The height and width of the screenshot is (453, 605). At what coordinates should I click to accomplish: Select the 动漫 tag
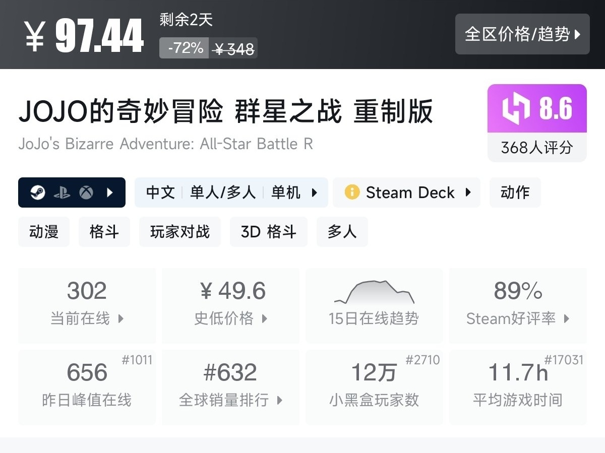44,232
